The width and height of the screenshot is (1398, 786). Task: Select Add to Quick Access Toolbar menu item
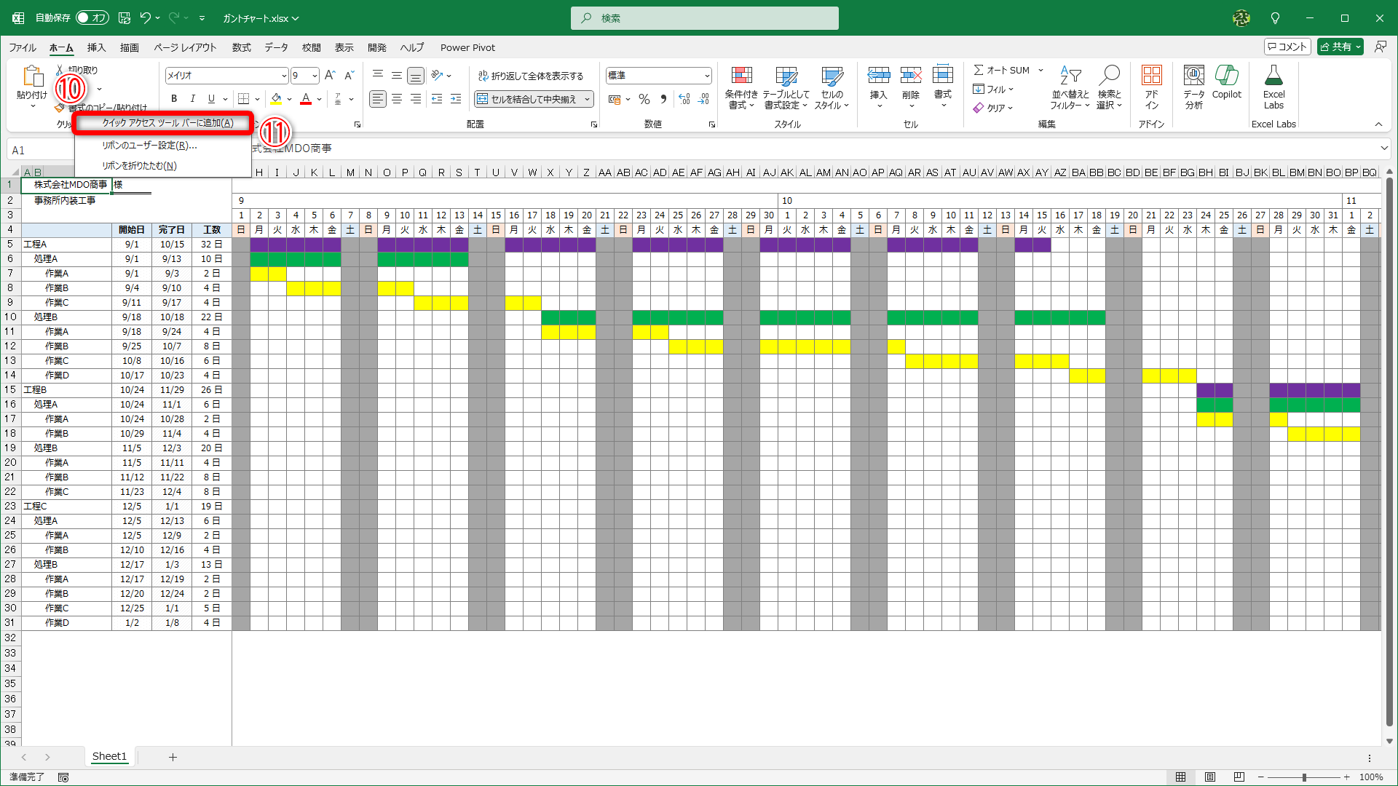pyautogui.click(x=167, y=123)
